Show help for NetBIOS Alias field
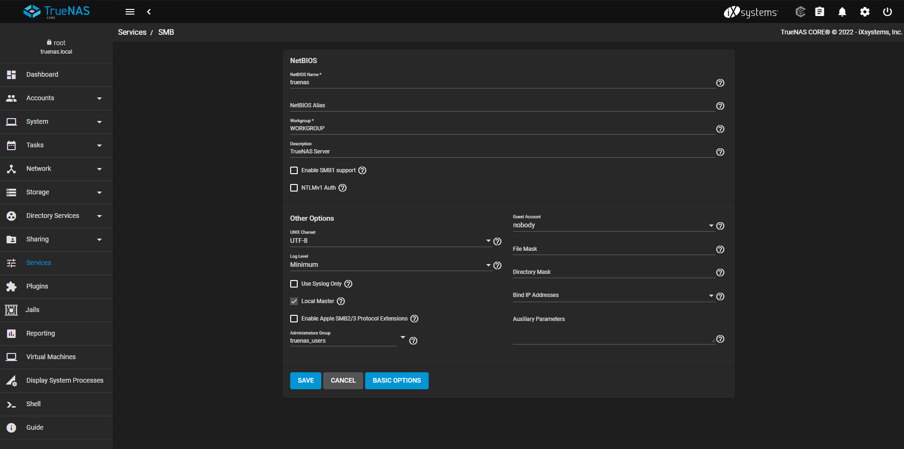 click(x=720, y=106)
